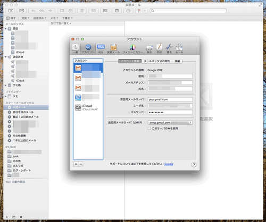Open the フォントとカラー preferences pane
This screenshot has height=222, width=266.
(132, 48)
